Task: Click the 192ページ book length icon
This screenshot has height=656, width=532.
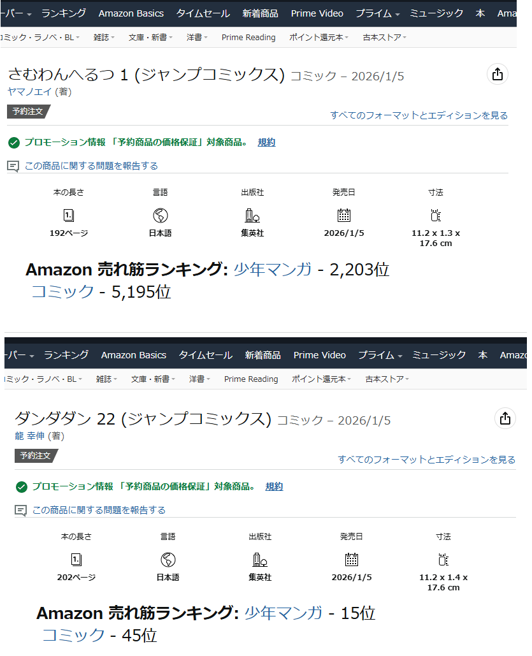Action: (69, 215)
